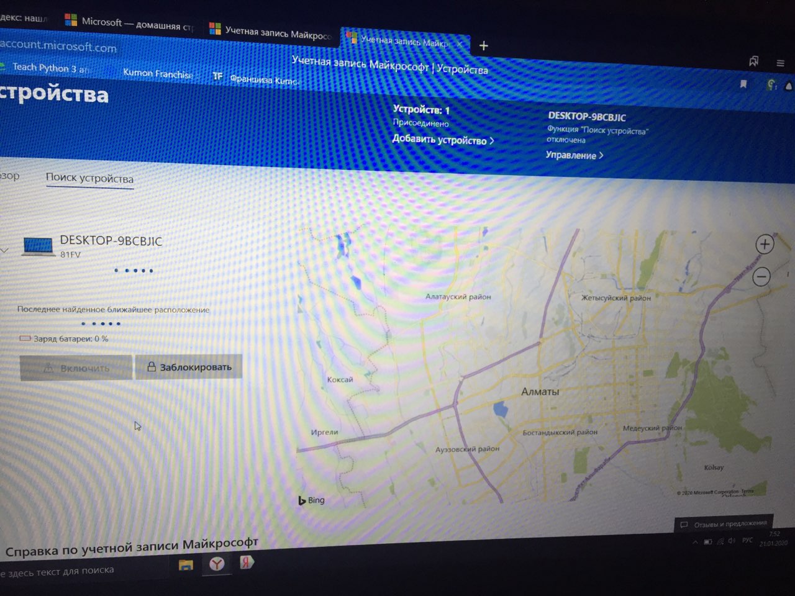Click the Жетысуйский район map label
Image resolution: width=795 pixels, height=596 pixels.
pyautogui.click(x=616, y=298)
